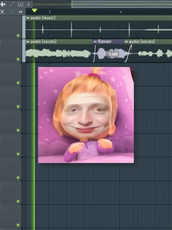
Task: Click the audio [music] waveform body
Action: 99,30
